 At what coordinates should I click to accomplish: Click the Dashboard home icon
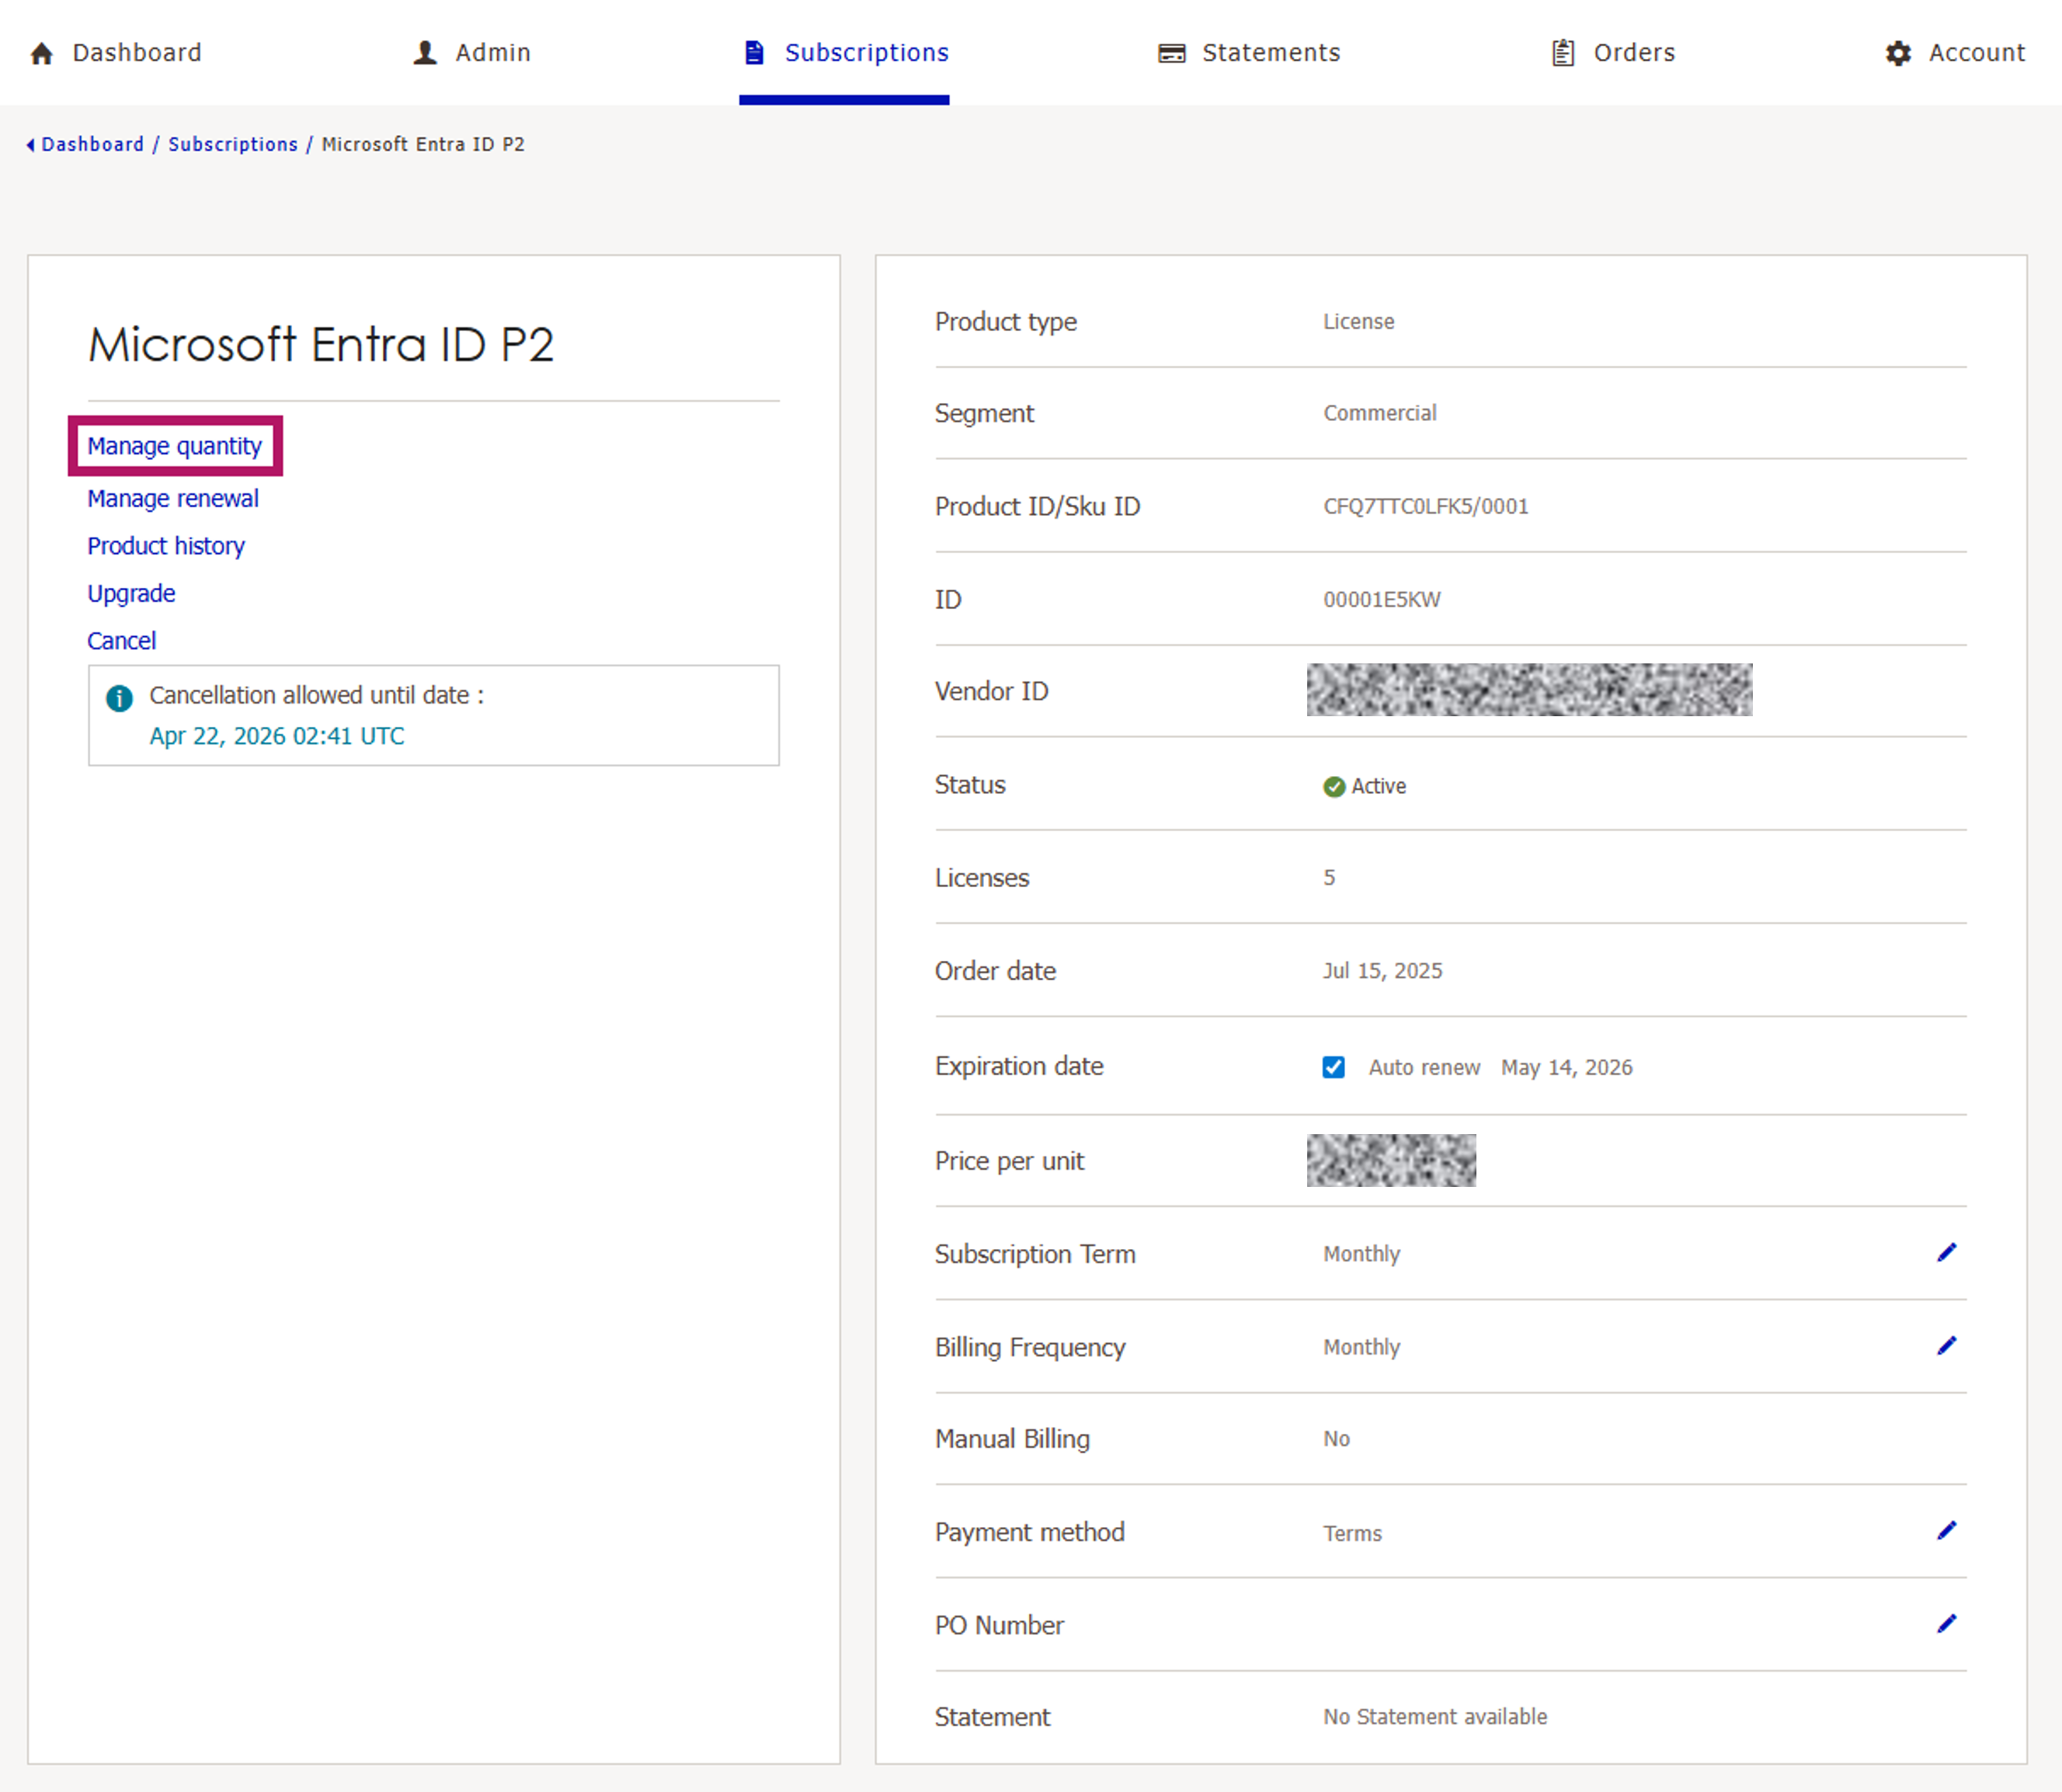coord(41,53)
